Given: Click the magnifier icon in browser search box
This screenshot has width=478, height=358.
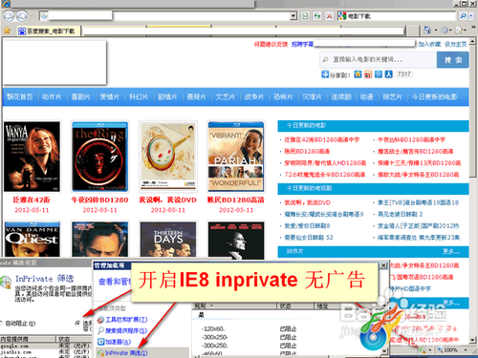Looking at the screenshot, I should point(463,15).
